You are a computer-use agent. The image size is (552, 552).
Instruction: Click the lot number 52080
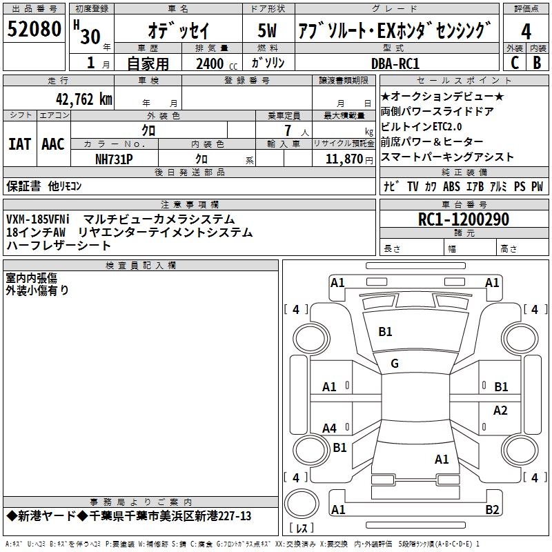point(34,29)
